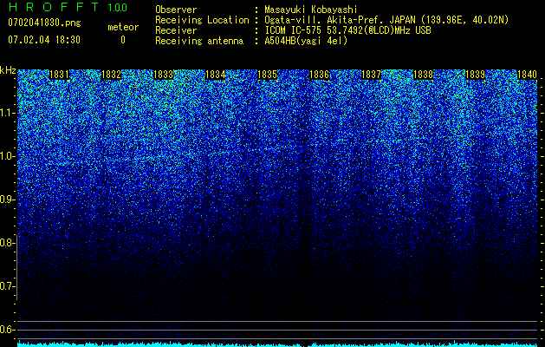Click time marker 1836
545x347 pixels.
319,75
